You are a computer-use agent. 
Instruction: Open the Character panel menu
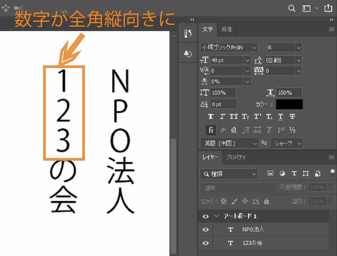tap(332, 29)
